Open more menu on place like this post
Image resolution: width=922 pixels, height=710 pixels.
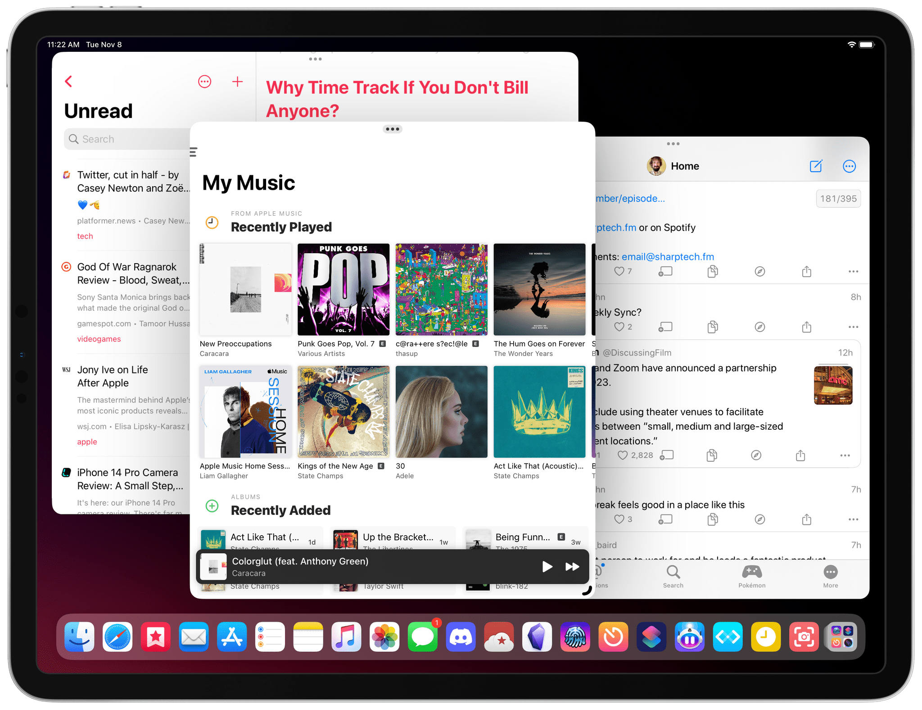853,519
